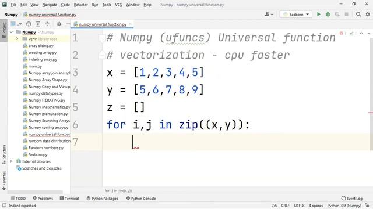
Task: Close the numpy universal function.py tab
Action: [x=130, y=24]
